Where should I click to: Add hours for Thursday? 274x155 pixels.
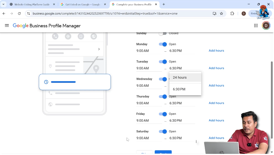click(x=216, y=103)
